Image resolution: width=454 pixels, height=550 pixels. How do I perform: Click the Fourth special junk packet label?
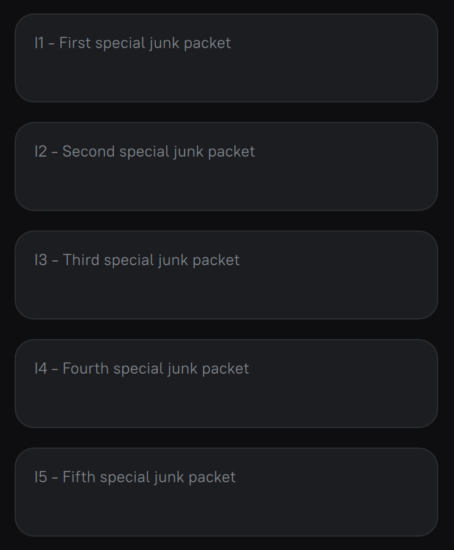coord(141,368)
